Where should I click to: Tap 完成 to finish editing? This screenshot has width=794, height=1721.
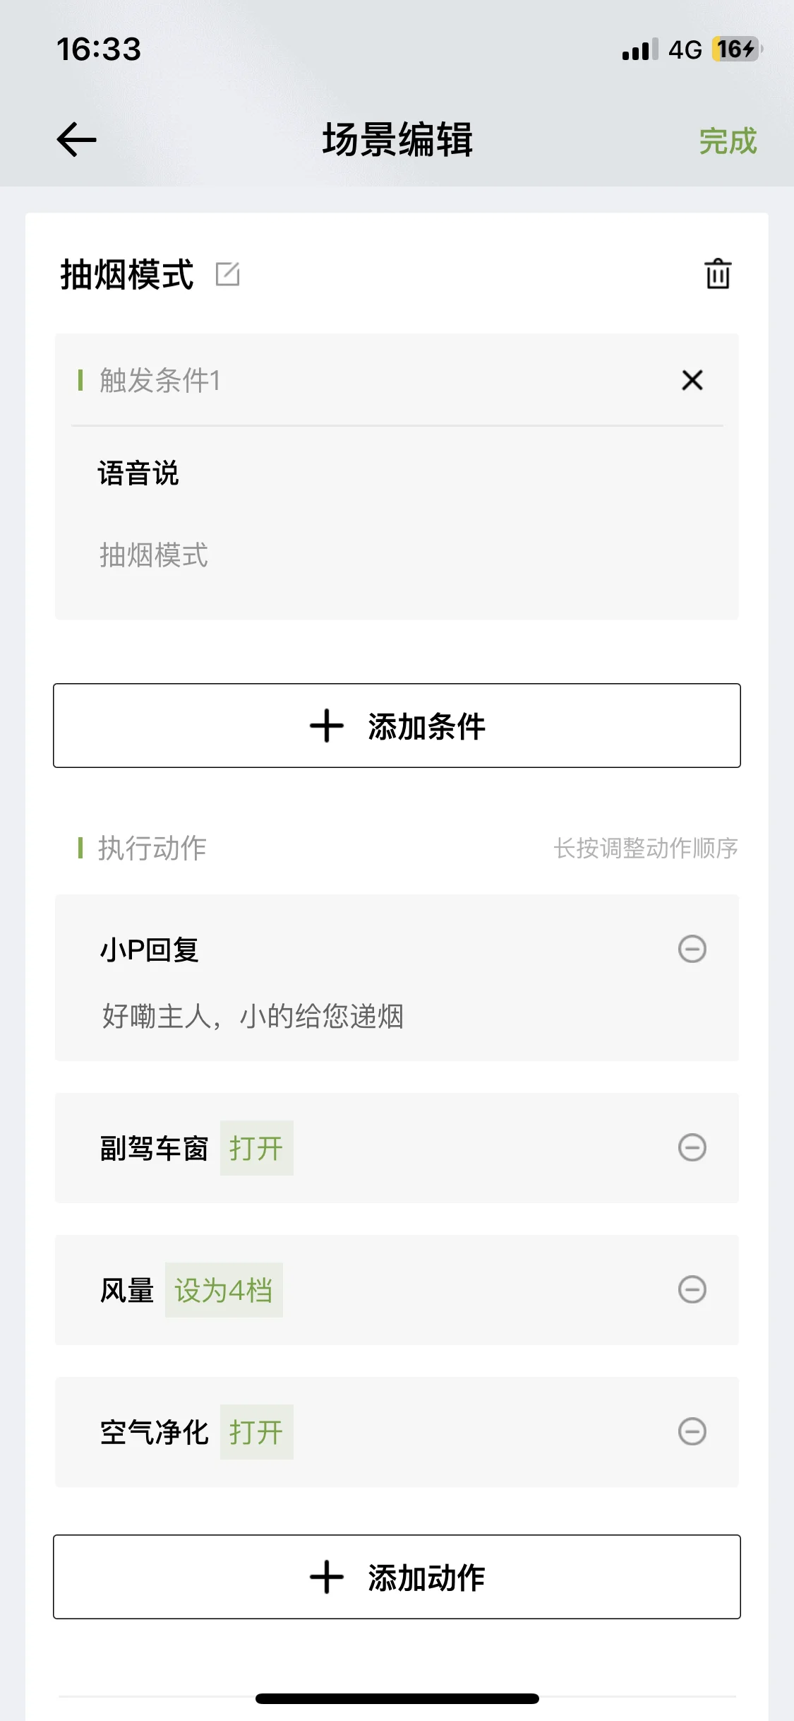pos(728,141)
